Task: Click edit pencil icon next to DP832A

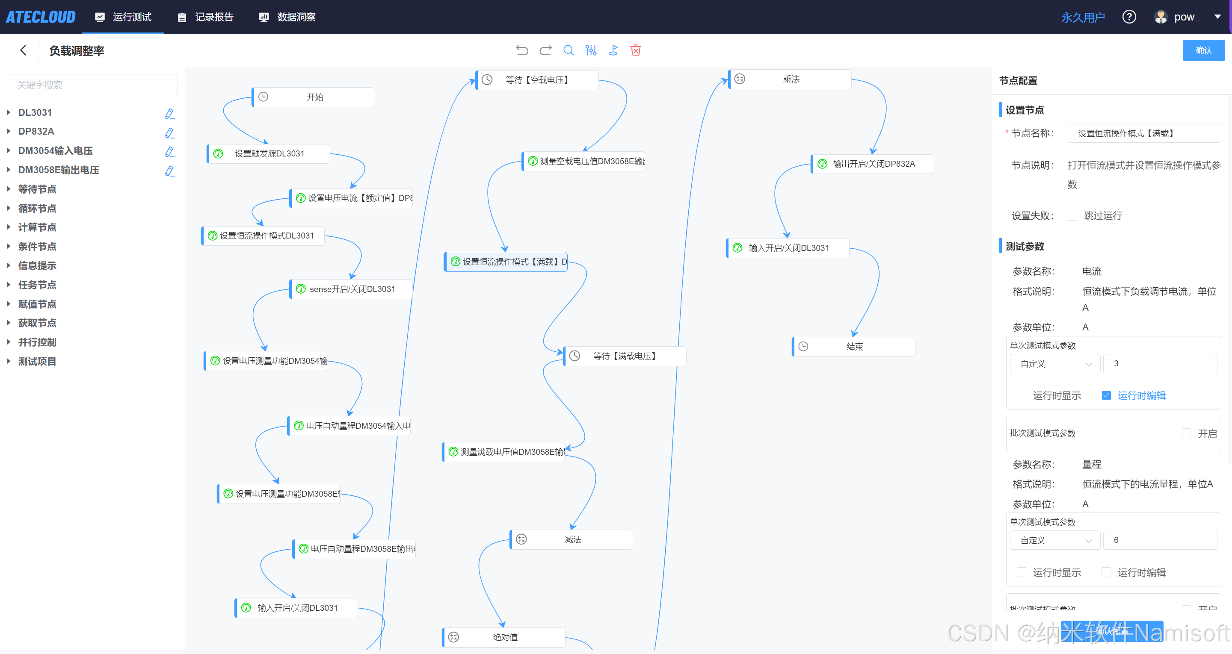Action: coord(169,133)
